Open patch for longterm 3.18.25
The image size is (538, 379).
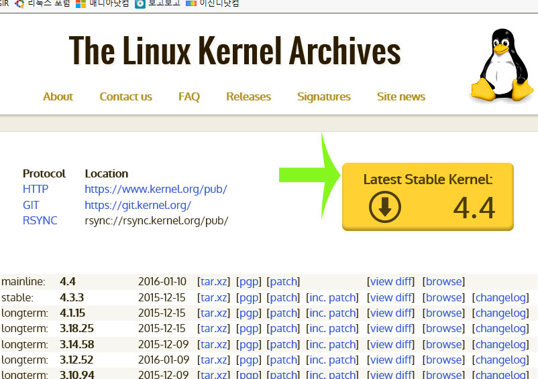[x=283, y=328]
